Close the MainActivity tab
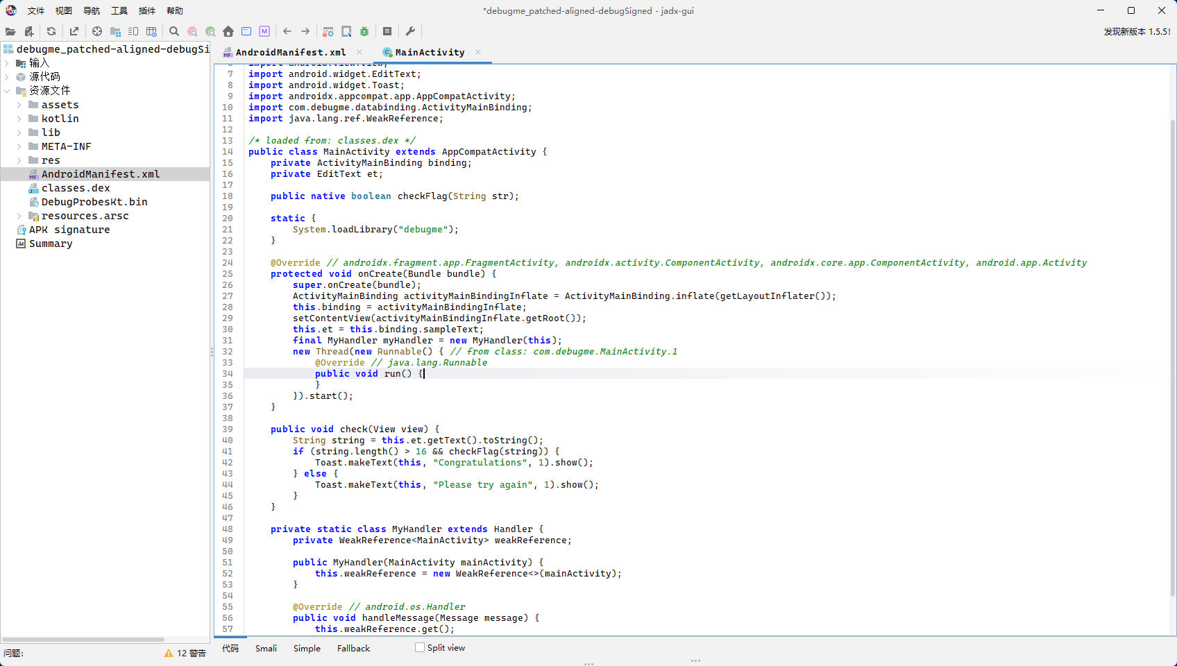Screen dimensions: 1177x666 [478, 52]
